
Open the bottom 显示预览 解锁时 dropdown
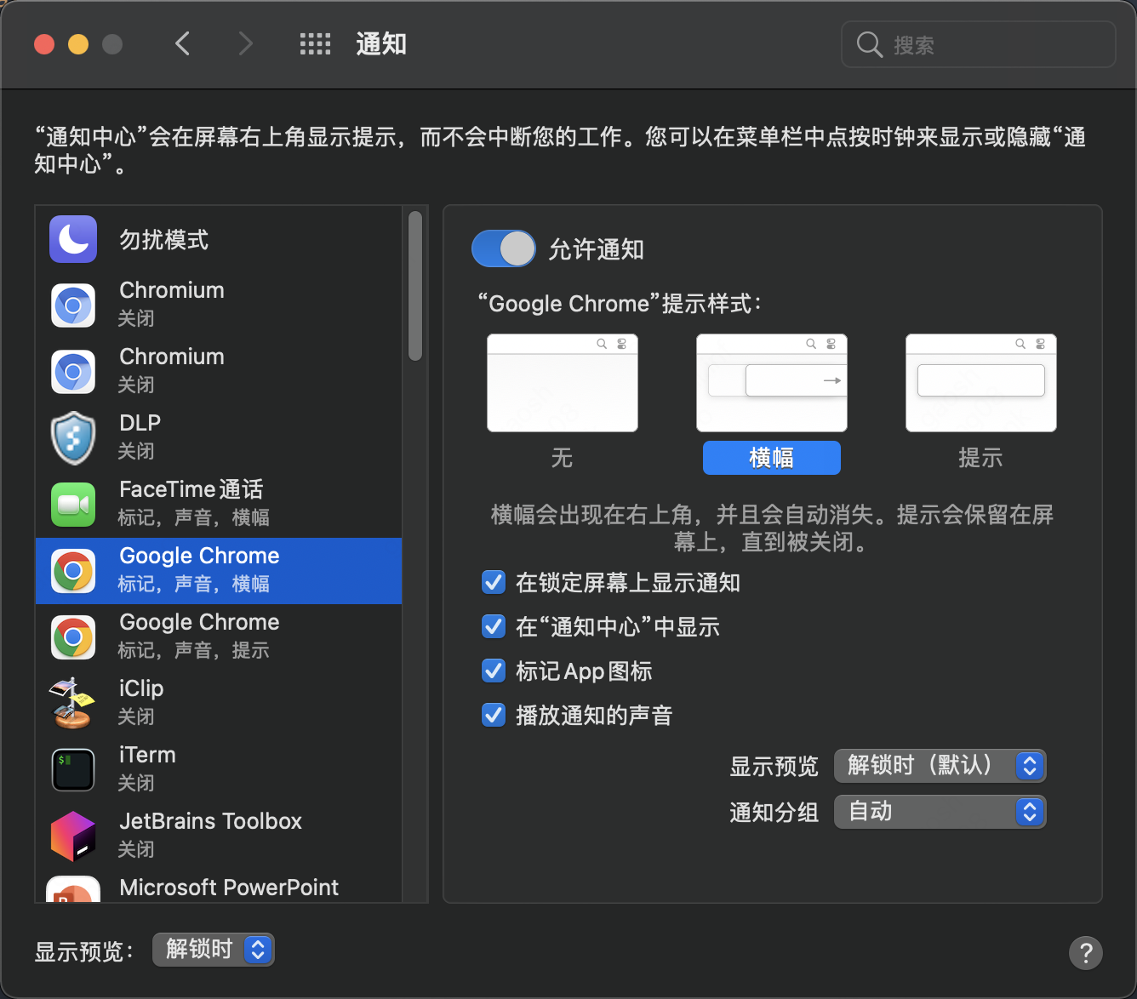[x=214, y=950]
